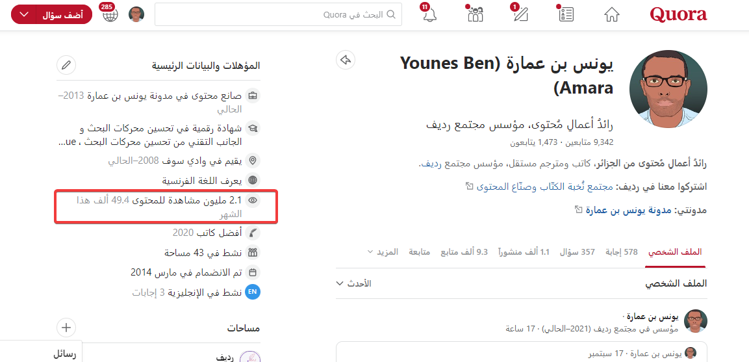Open the notifications bell
Viewport: 749px width, 362px height.
coord(429,15)
